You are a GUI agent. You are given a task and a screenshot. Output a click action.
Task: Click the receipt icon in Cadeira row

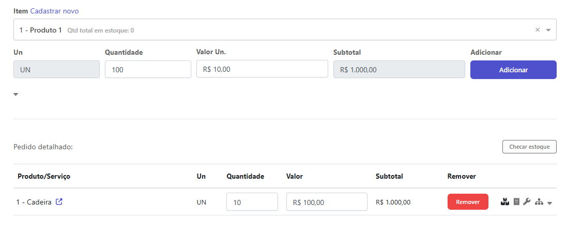pos(516,202)
